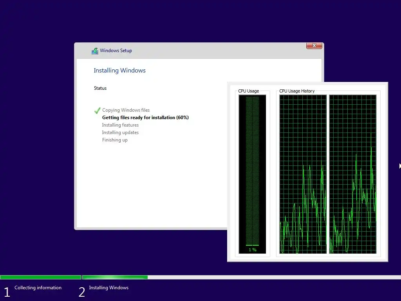Click the Windows Setup title bar icon

pos(95,51)
